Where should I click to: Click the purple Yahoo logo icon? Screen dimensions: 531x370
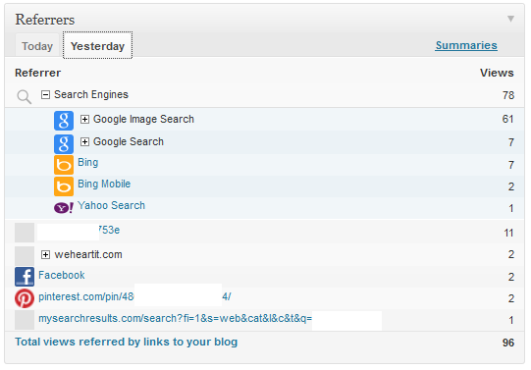[x=64, y=207]
